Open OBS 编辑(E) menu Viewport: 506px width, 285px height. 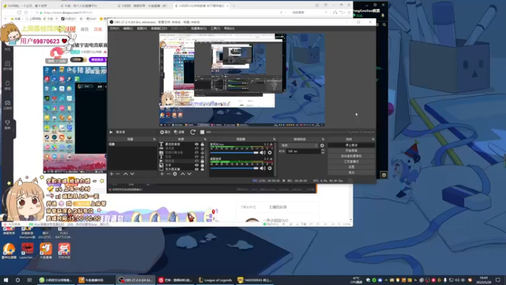point(128,28)
